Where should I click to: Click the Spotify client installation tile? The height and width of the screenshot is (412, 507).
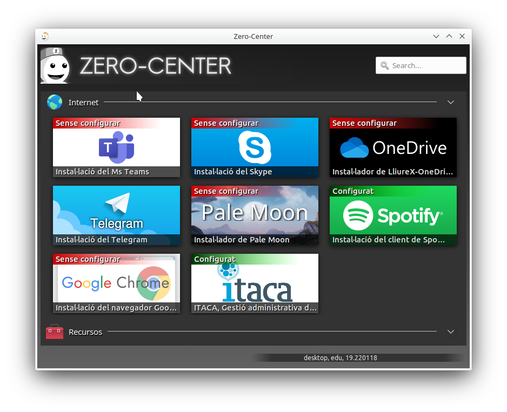(393, 215)
